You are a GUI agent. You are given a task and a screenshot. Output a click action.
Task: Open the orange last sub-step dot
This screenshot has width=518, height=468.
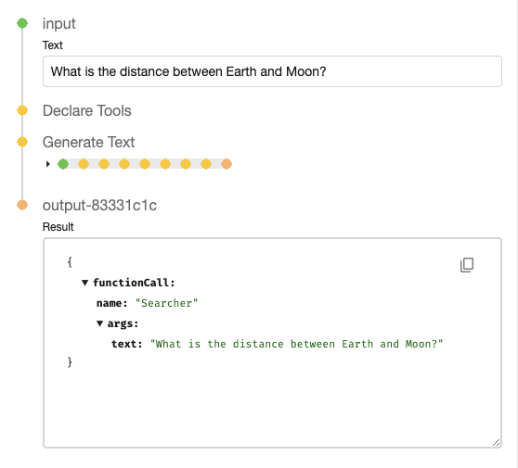tap(227, 164)
